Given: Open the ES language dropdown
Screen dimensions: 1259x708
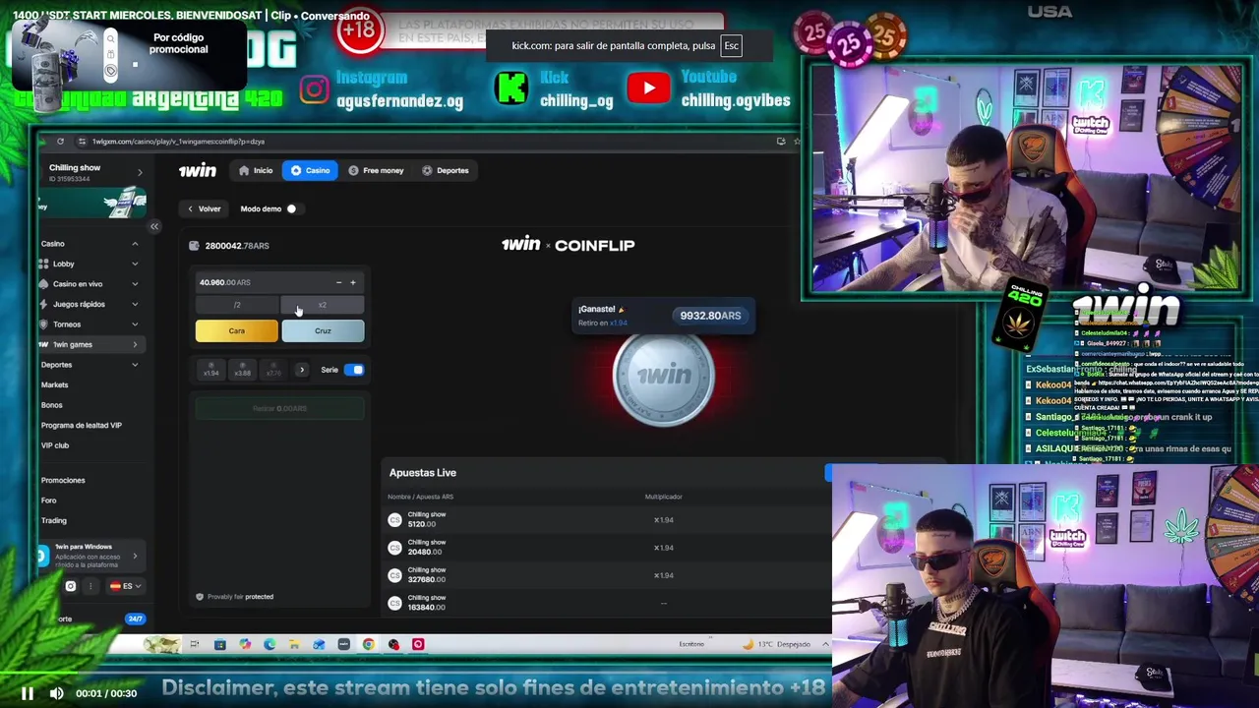Looking at the screenshot, I should [126, 586].
